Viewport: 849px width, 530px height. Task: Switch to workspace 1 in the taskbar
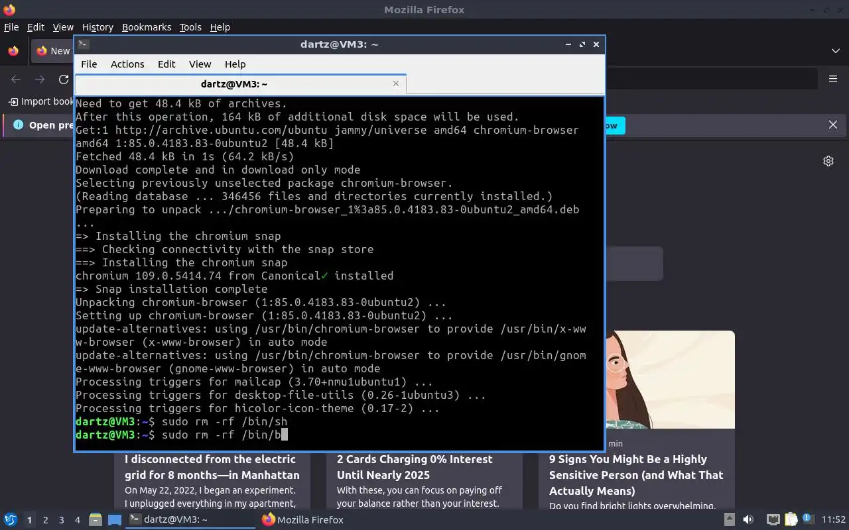[x=29, y=520]
